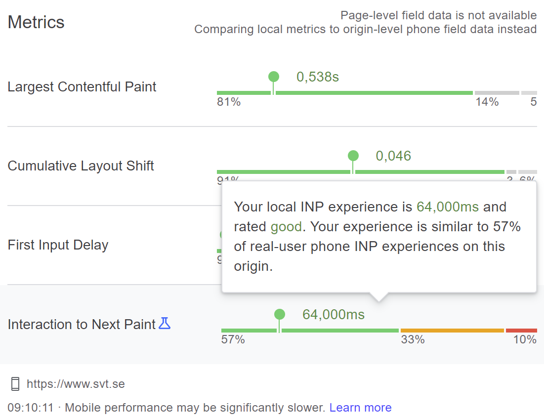This screenshot has height=418, width=544.
Task: Click the phone device icon next to the URL
Action: (15, 384)
